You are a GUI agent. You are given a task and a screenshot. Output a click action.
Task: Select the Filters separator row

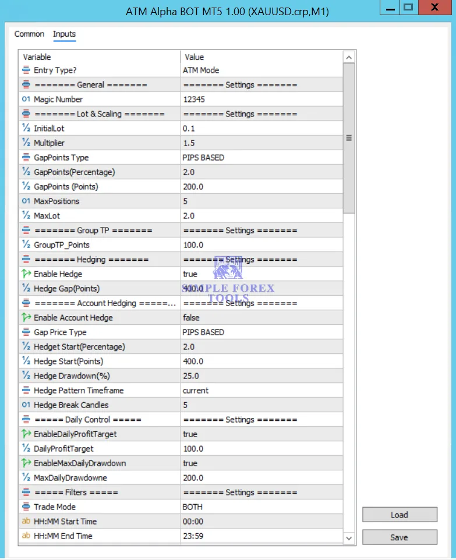pos(181,492)
